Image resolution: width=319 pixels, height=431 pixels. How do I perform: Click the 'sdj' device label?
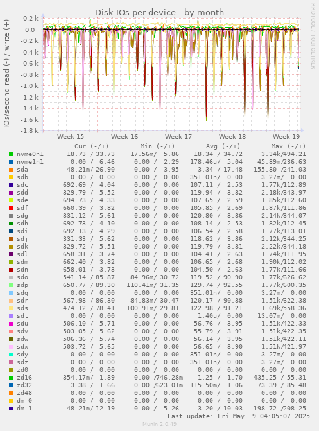22,239
